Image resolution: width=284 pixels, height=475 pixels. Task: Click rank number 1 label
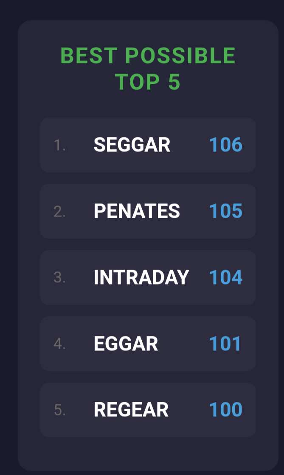(59, 145)
